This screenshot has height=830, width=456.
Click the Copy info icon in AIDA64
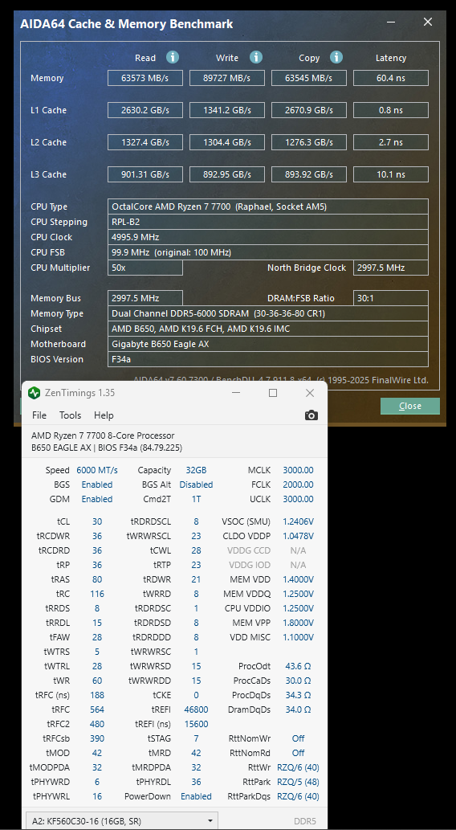336,57
